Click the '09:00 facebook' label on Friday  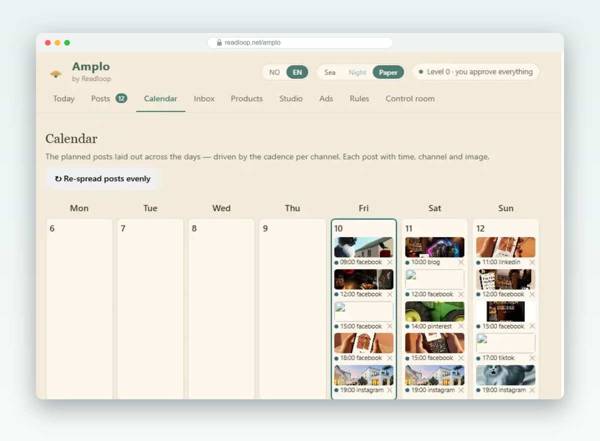(x=361, y=262)
